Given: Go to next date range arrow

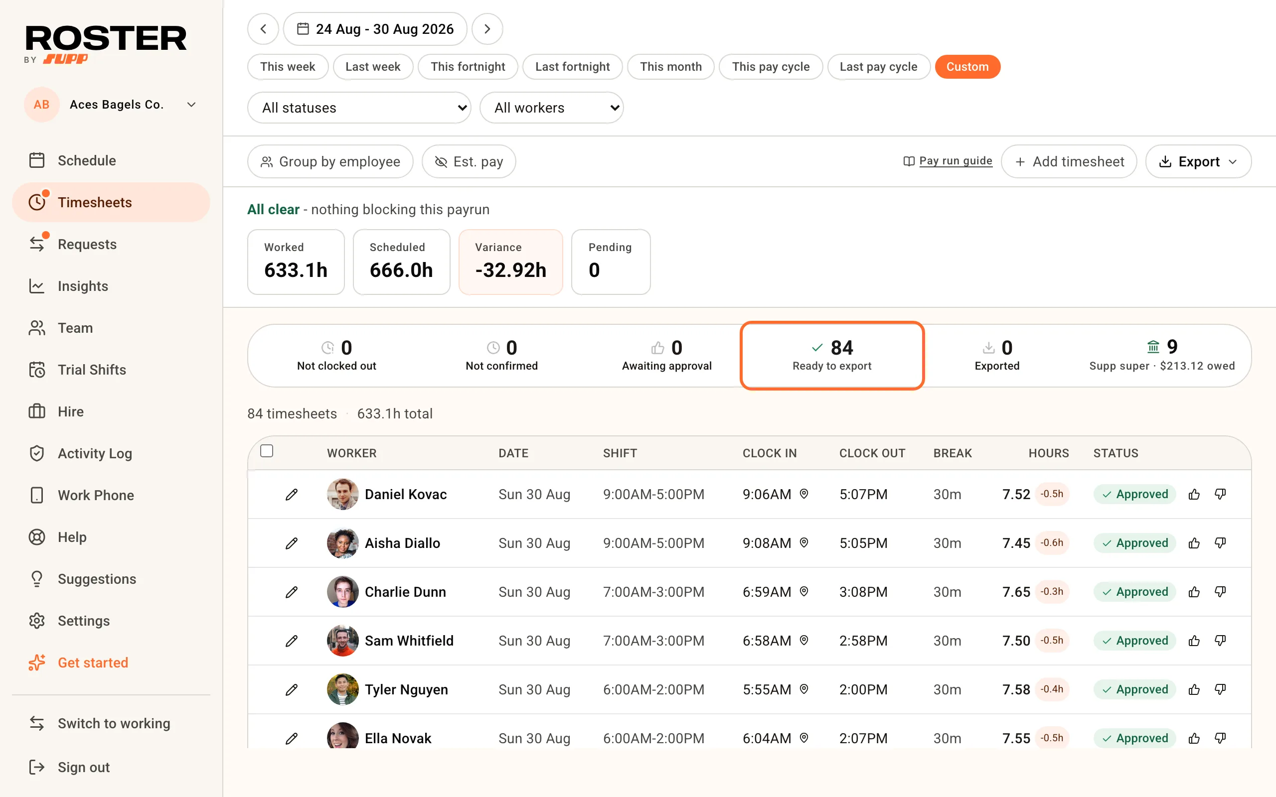Looking at the screenshot, I should (x=487, y=29).
